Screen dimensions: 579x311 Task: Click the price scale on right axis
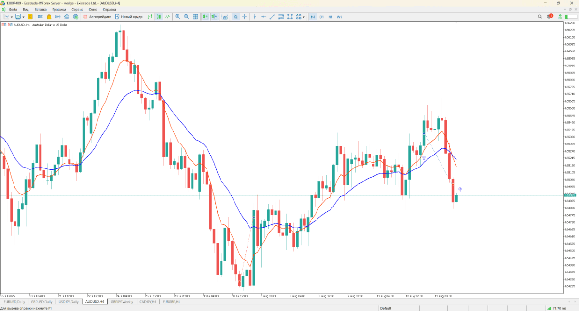tap(569, 144)
